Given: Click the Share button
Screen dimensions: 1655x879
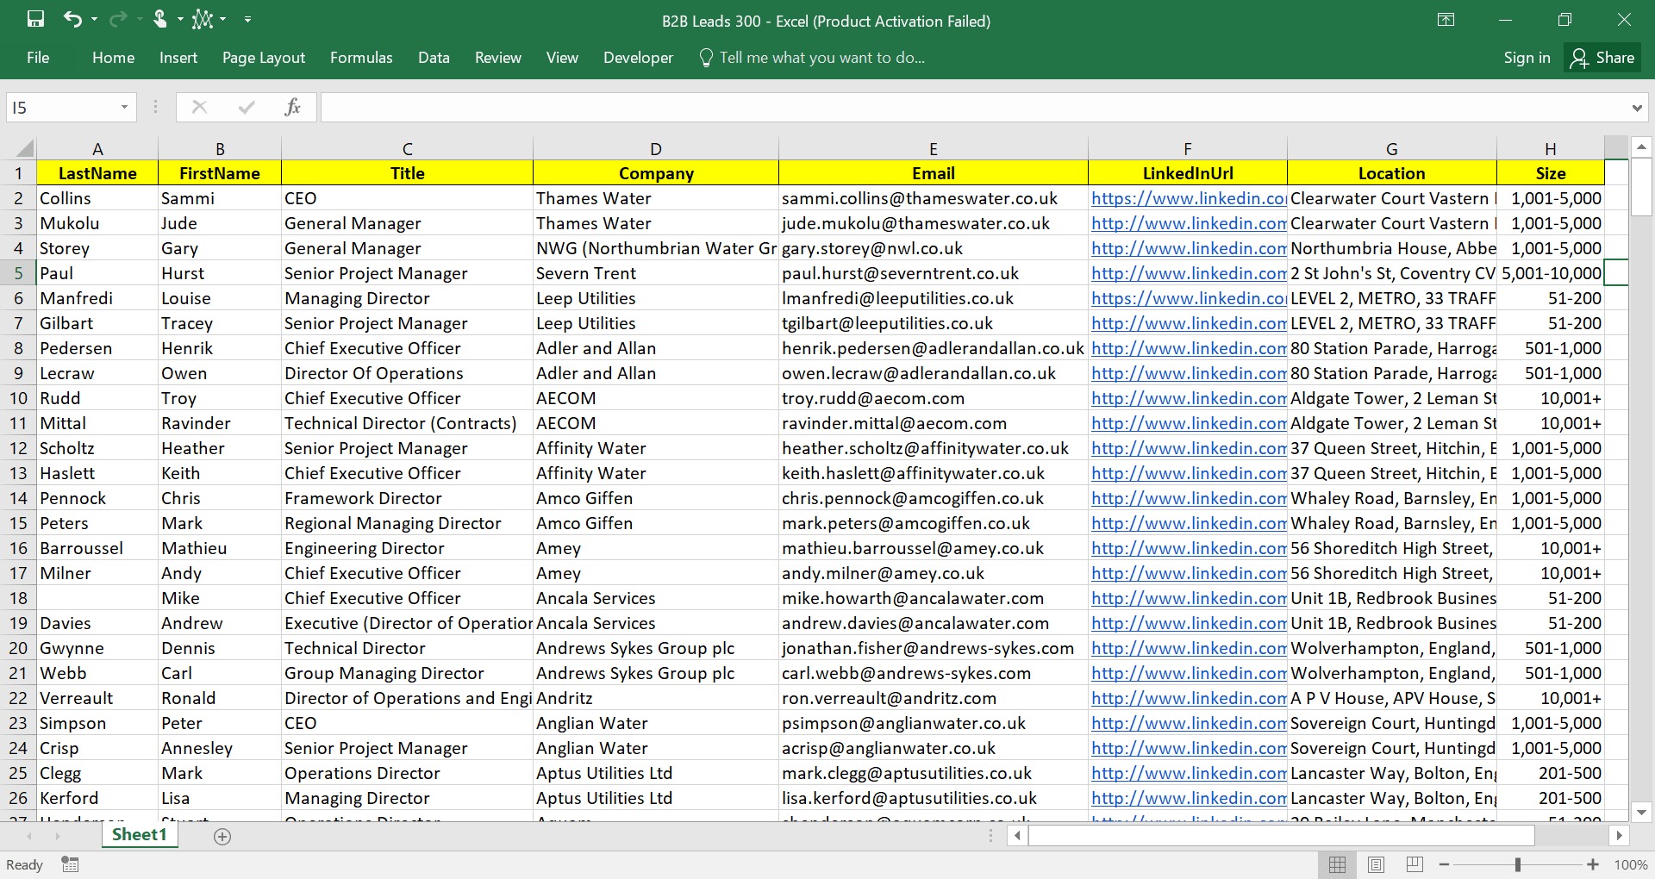Looking at the screenshot, I should click(1602, 57).
